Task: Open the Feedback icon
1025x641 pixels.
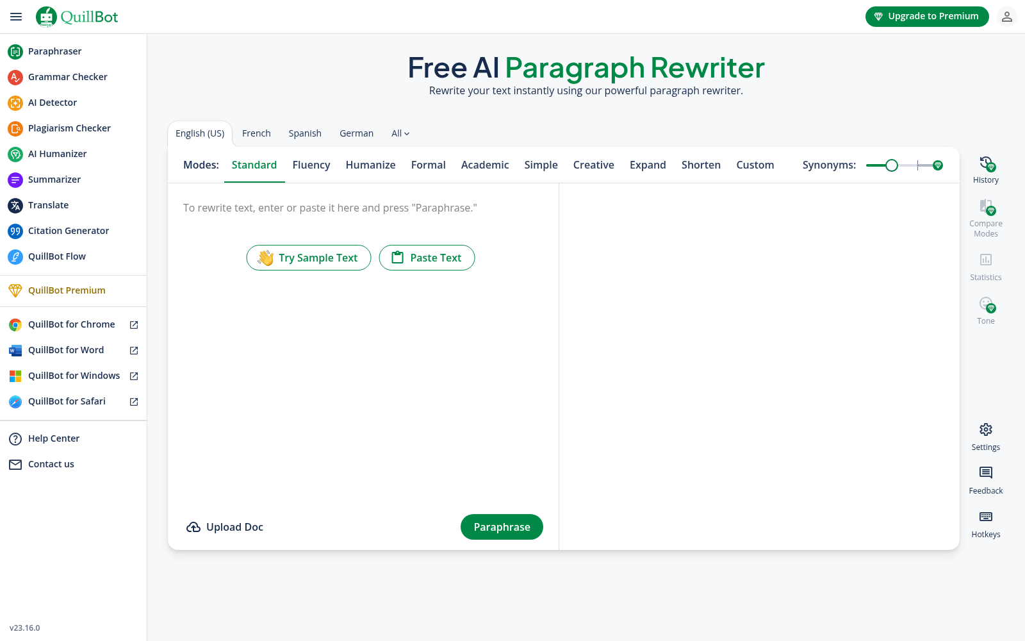Action: tap(985, 473)
